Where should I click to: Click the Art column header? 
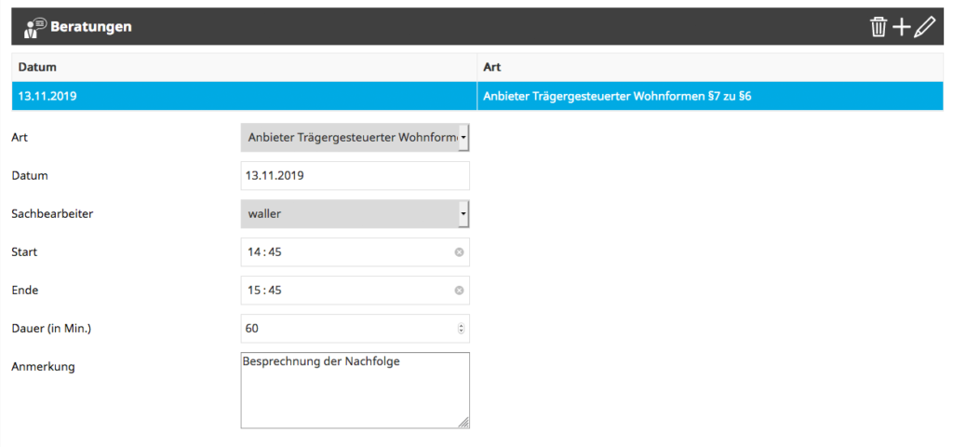coord(492,67)
